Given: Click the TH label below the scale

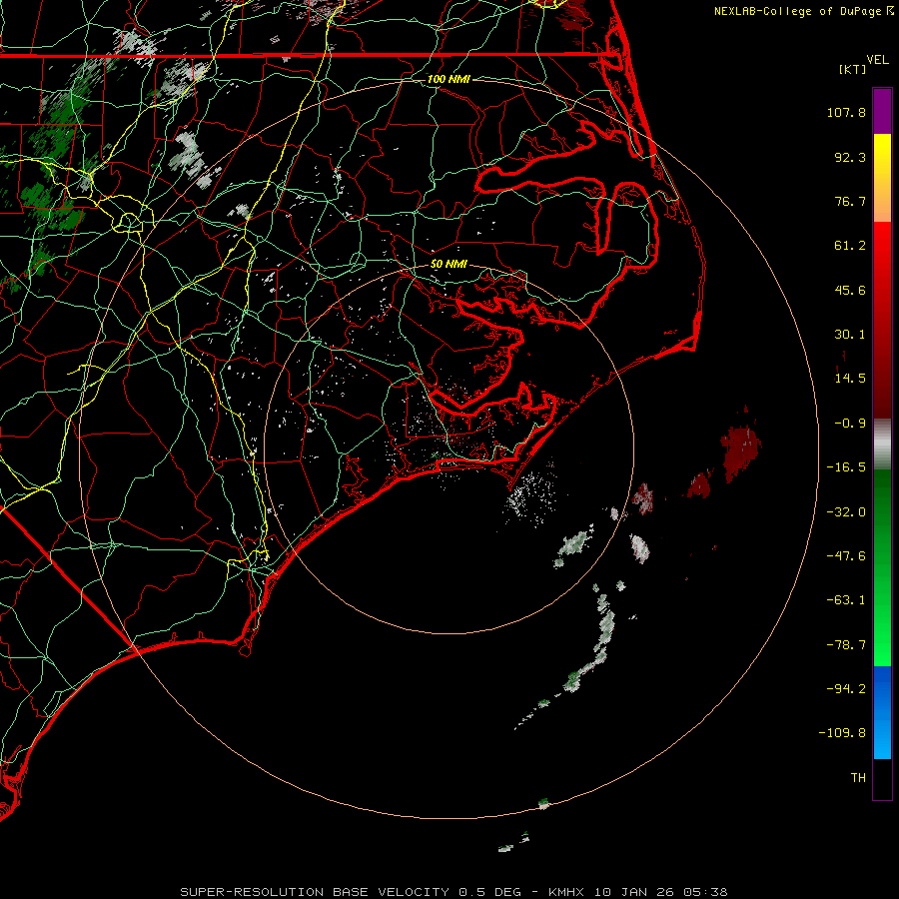Looking at the screenshot, I should [x=858, y=778].
